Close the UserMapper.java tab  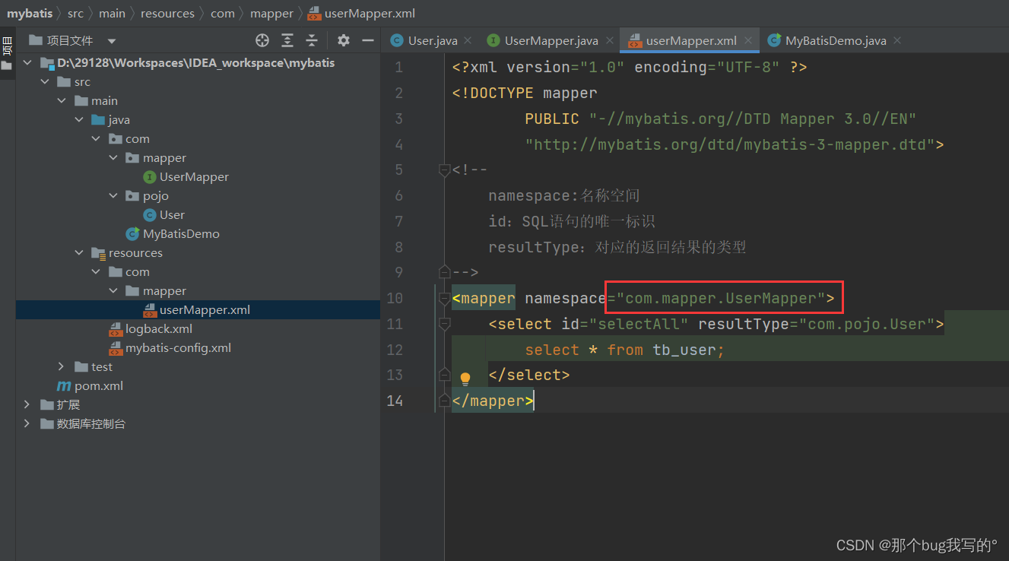coord(608,40)
